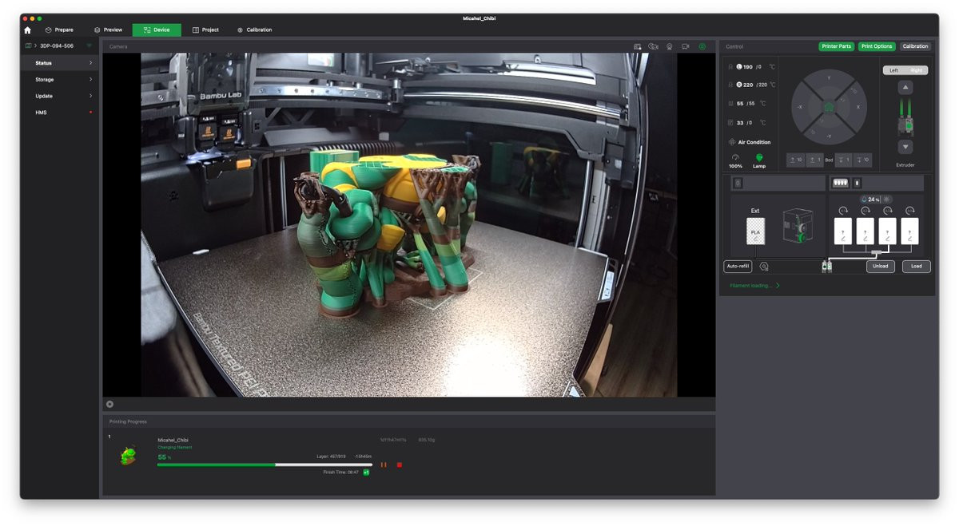Click the video recording camera icon

(x=686, y=46)
